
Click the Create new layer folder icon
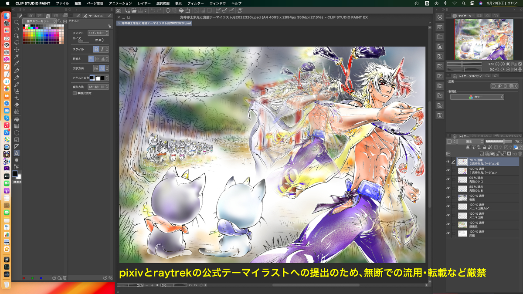[x=492, y=154]
